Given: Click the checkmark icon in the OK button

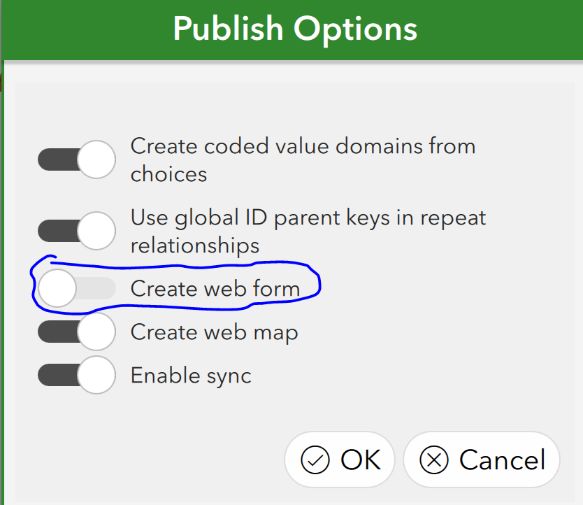Looking at the screenshot, I should click(x=315, y=460).
